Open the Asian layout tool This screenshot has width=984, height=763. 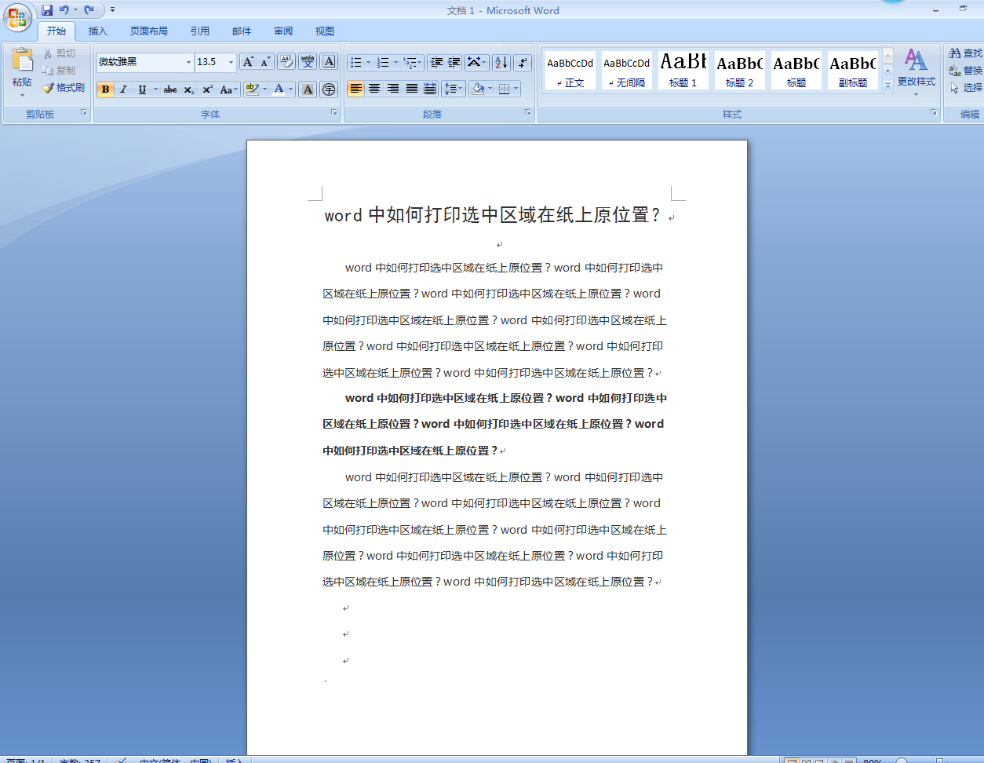(x=476, y=63)
